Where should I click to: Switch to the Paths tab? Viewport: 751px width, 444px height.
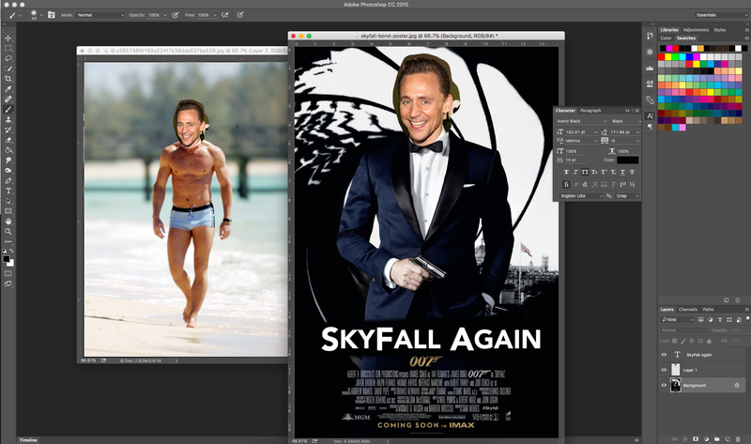(709, 310)
